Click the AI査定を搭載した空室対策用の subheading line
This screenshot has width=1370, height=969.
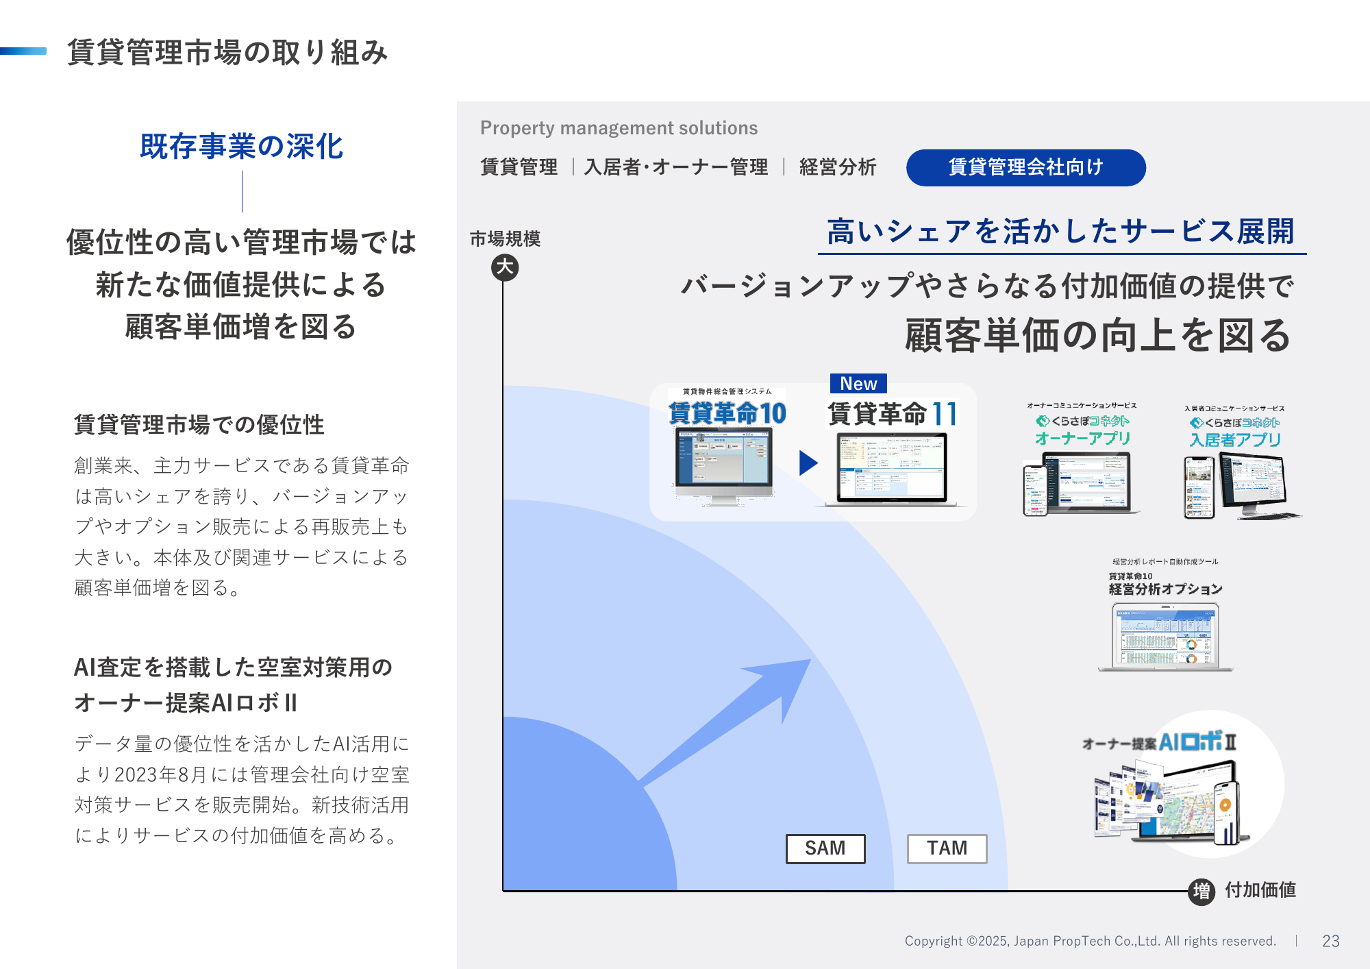coord(234,667)
